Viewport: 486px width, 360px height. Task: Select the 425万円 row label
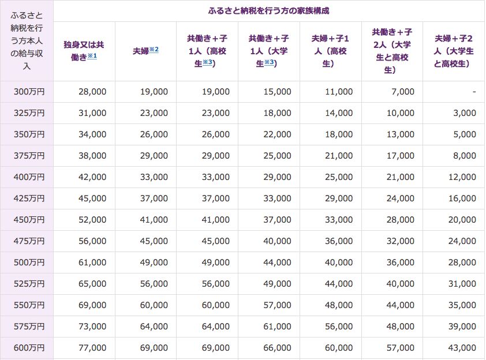tap(29, 198)
